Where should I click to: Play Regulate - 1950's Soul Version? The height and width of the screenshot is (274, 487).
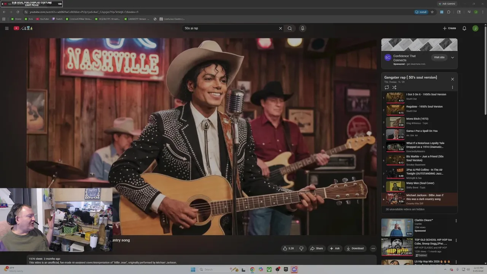[420, 110]
